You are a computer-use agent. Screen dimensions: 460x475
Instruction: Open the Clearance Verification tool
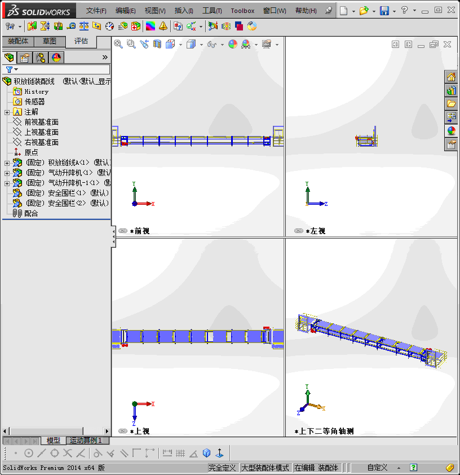(45, 27)
